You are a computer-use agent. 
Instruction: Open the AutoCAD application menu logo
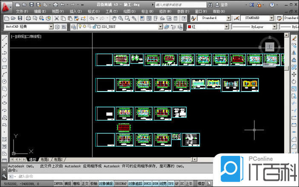click(x=6, y=6)
